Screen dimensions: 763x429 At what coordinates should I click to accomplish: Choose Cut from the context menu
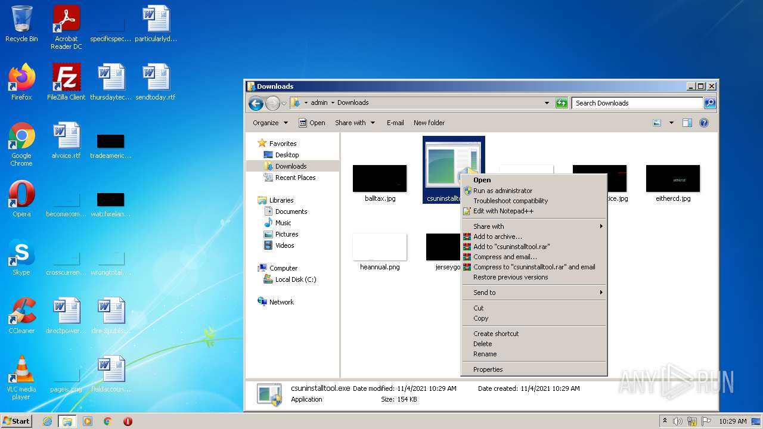(x=534, y=308)
